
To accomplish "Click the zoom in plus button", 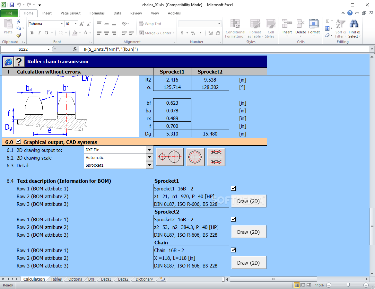I will [x=366, y=285].
